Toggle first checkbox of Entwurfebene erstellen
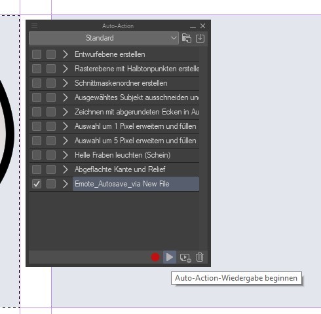This screenshot has width=321, height=314. (37, 54)
